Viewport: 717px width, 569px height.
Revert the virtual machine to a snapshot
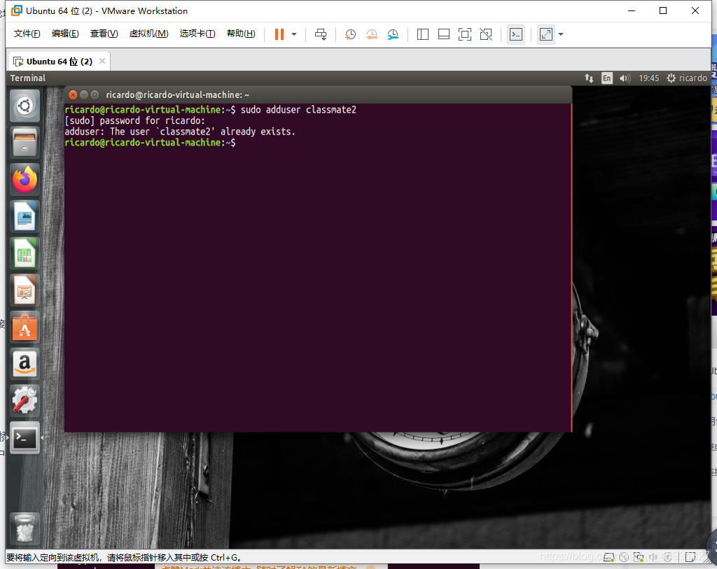point(372,34)
